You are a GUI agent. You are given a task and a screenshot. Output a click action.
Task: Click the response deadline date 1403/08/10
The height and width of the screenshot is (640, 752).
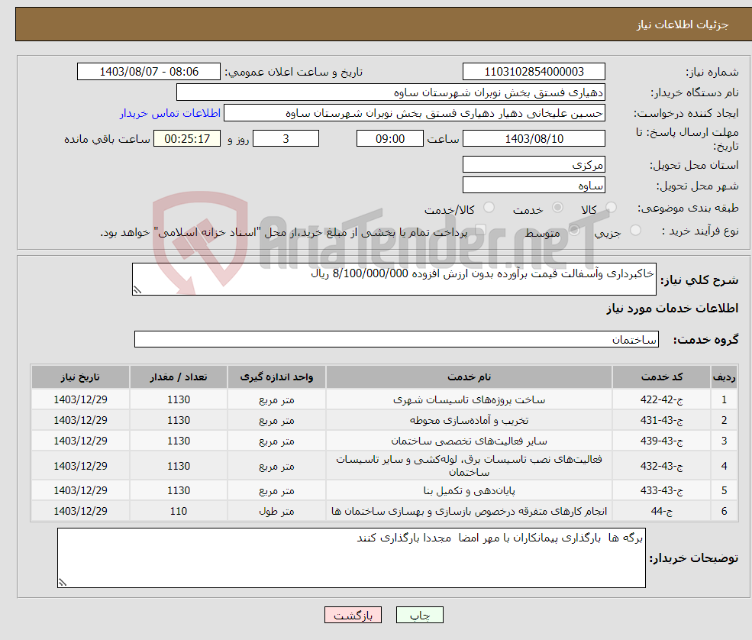(x=534, y=139)
